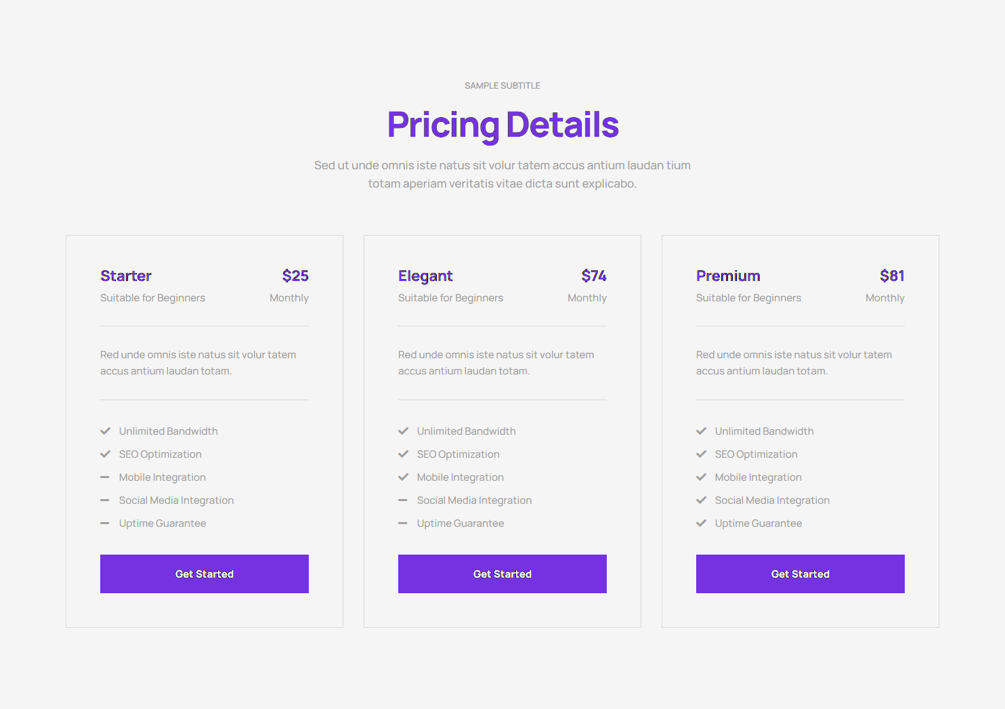Click the dash next to Uptime Guarantee in Elegant
This screenshot has height=709, width=1005.
click(x=404, y=523)
